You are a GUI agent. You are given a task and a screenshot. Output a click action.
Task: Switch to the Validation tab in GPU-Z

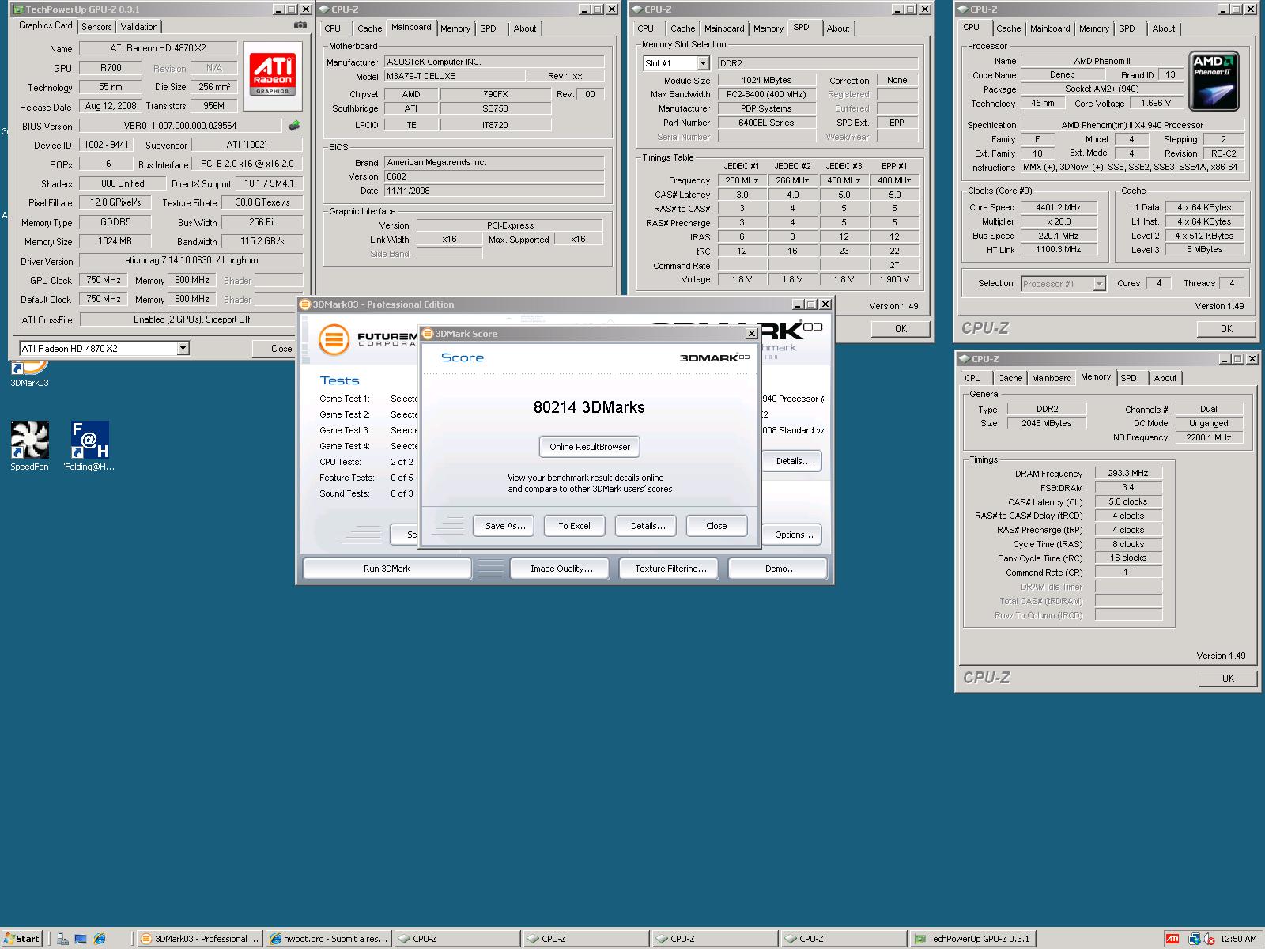139,26
